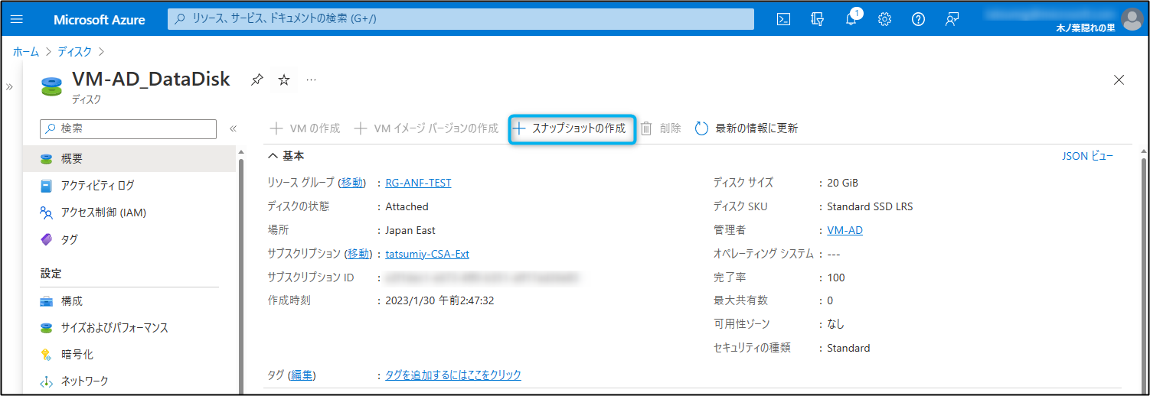Click the Attached disk state value
This screenshot has width=1150, height=396.
pos(407,206)
